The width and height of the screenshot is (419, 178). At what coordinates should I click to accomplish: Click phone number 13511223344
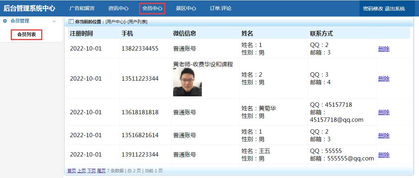click(x=140, y=79)
